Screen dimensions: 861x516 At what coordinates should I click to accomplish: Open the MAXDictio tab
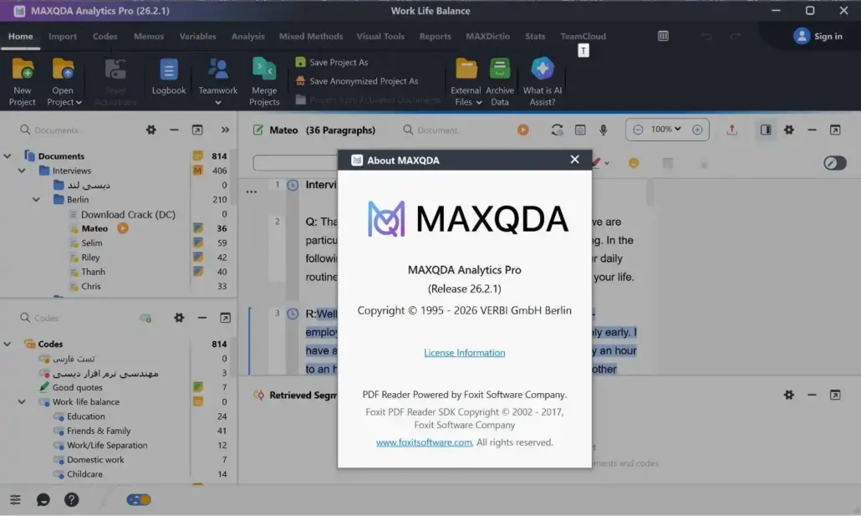pos(487,36)
